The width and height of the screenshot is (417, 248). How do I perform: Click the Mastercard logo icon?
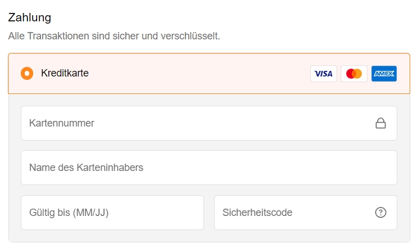click(x=354, y=74)
